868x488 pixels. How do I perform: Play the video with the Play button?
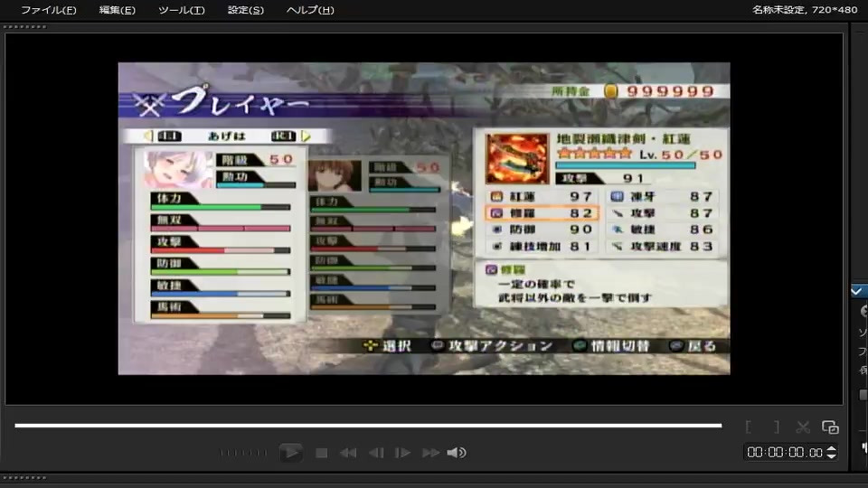(290, 453)
